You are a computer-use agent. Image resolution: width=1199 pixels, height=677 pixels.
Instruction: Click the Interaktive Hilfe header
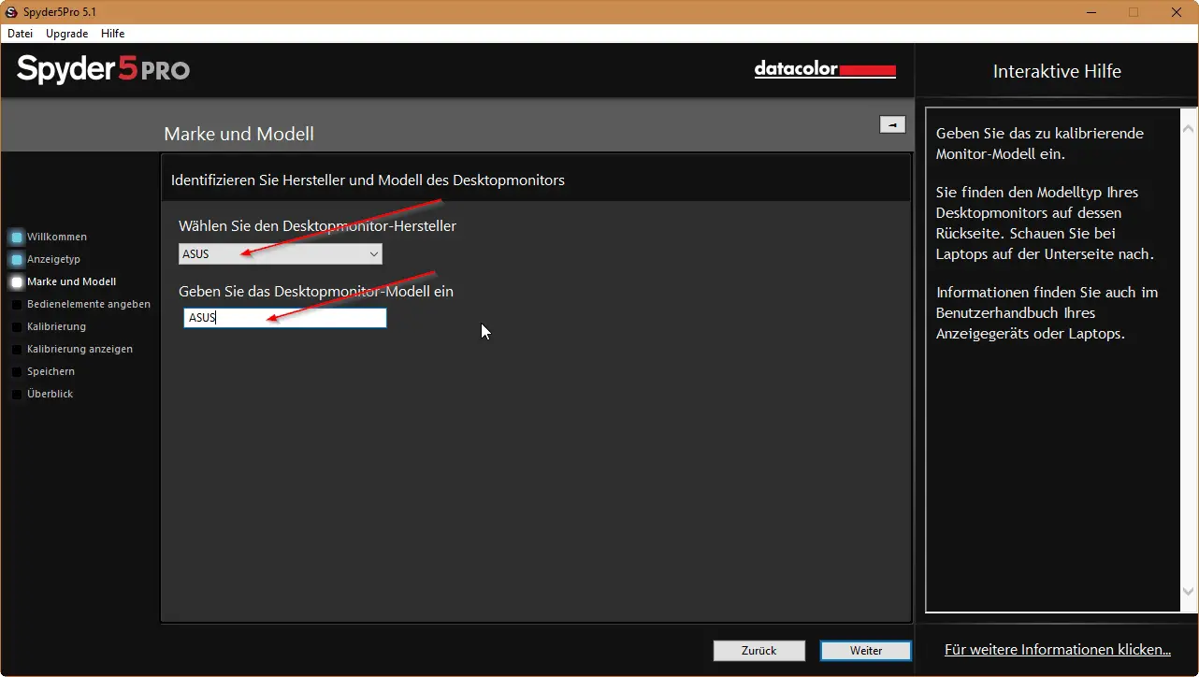point(1057,71)
